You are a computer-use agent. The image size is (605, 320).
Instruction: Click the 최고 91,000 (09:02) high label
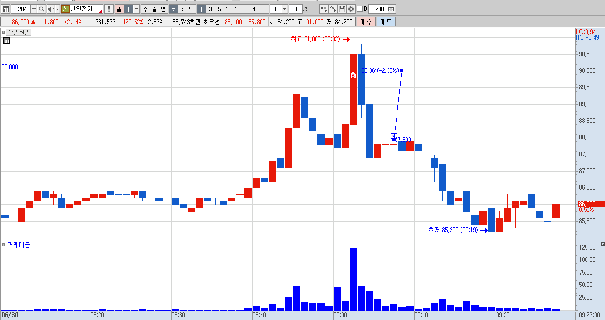coord(316,39)
